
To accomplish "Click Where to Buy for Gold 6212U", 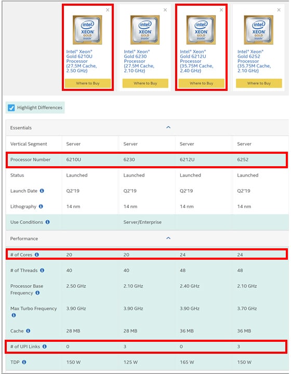I will [x=201, y=83].
